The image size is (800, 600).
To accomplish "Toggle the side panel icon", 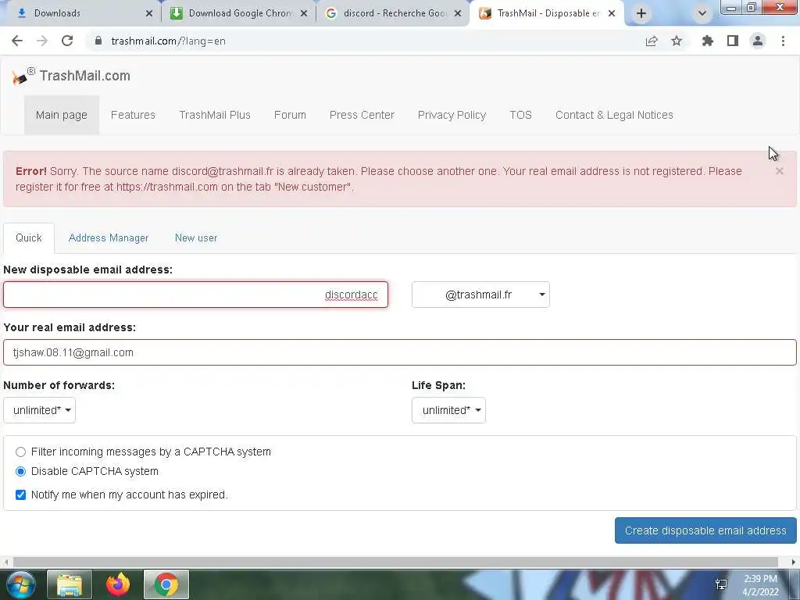I will (x=733, y=41).
